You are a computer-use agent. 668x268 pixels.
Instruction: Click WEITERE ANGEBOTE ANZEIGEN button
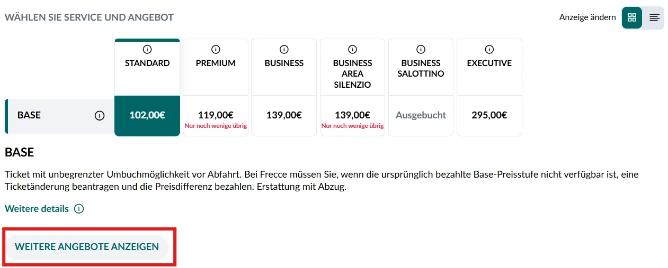pyautogui.click(x=87, y=247)
